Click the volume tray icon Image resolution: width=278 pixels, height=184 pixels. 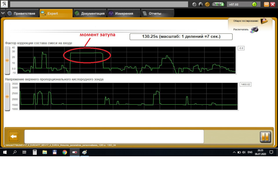pos(244,152)
